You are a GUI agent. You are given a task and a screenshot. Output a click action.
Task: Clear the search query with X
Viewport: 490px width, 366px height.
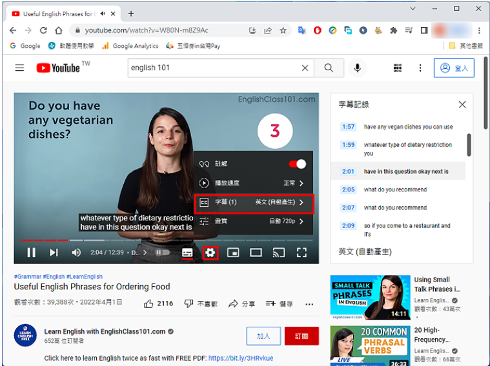point(305,68)
